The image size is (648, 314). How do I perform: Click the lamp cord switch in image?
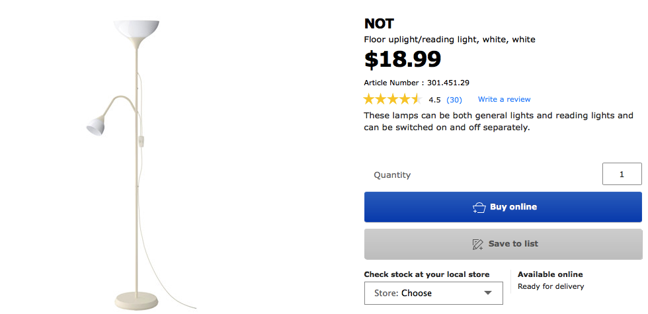pos(142,141)
